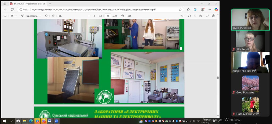This screenshot has width=272, height=124.
Task: Open the Edge tab actions menu
Action: tap(5, 4)
